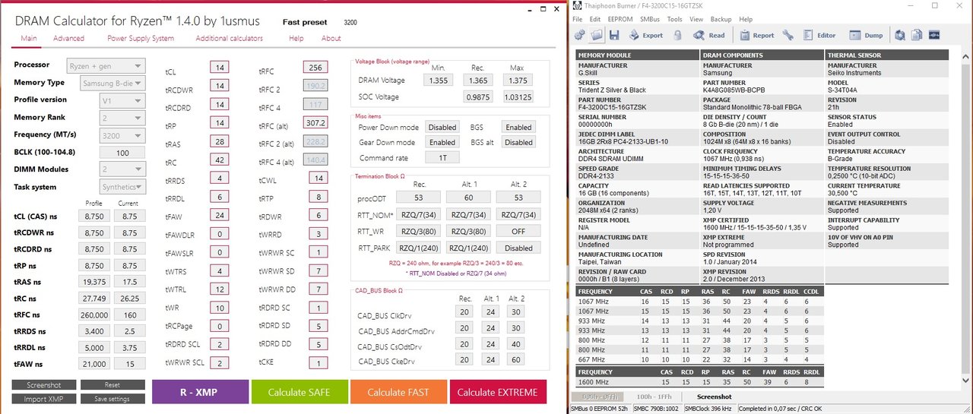The width and height of the screenshot is (973, 414).
Task: Click the tRFC value field showing 256
Action: [315, 68]
